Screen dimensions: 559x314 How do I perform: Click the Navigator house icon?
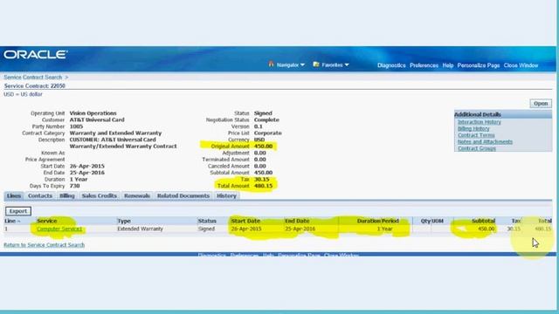pyautogui.click(x=271, y=64)
